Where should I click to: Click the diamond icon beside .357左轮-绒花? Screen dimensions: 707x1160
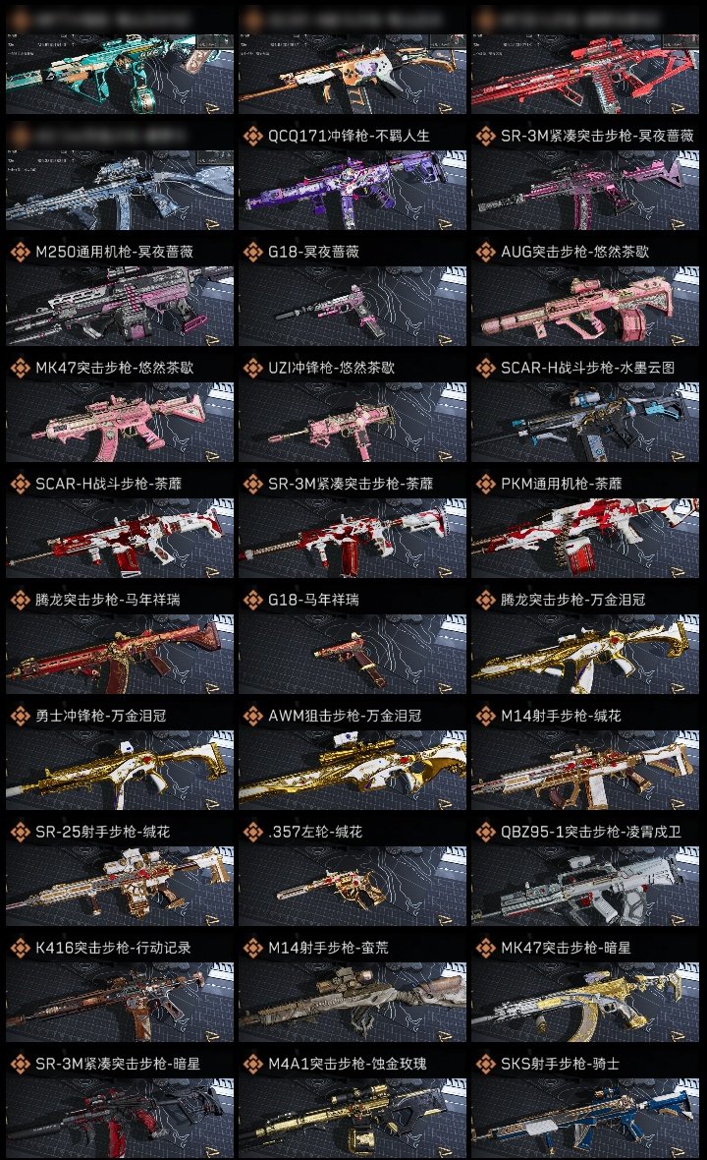click(252, 833)
